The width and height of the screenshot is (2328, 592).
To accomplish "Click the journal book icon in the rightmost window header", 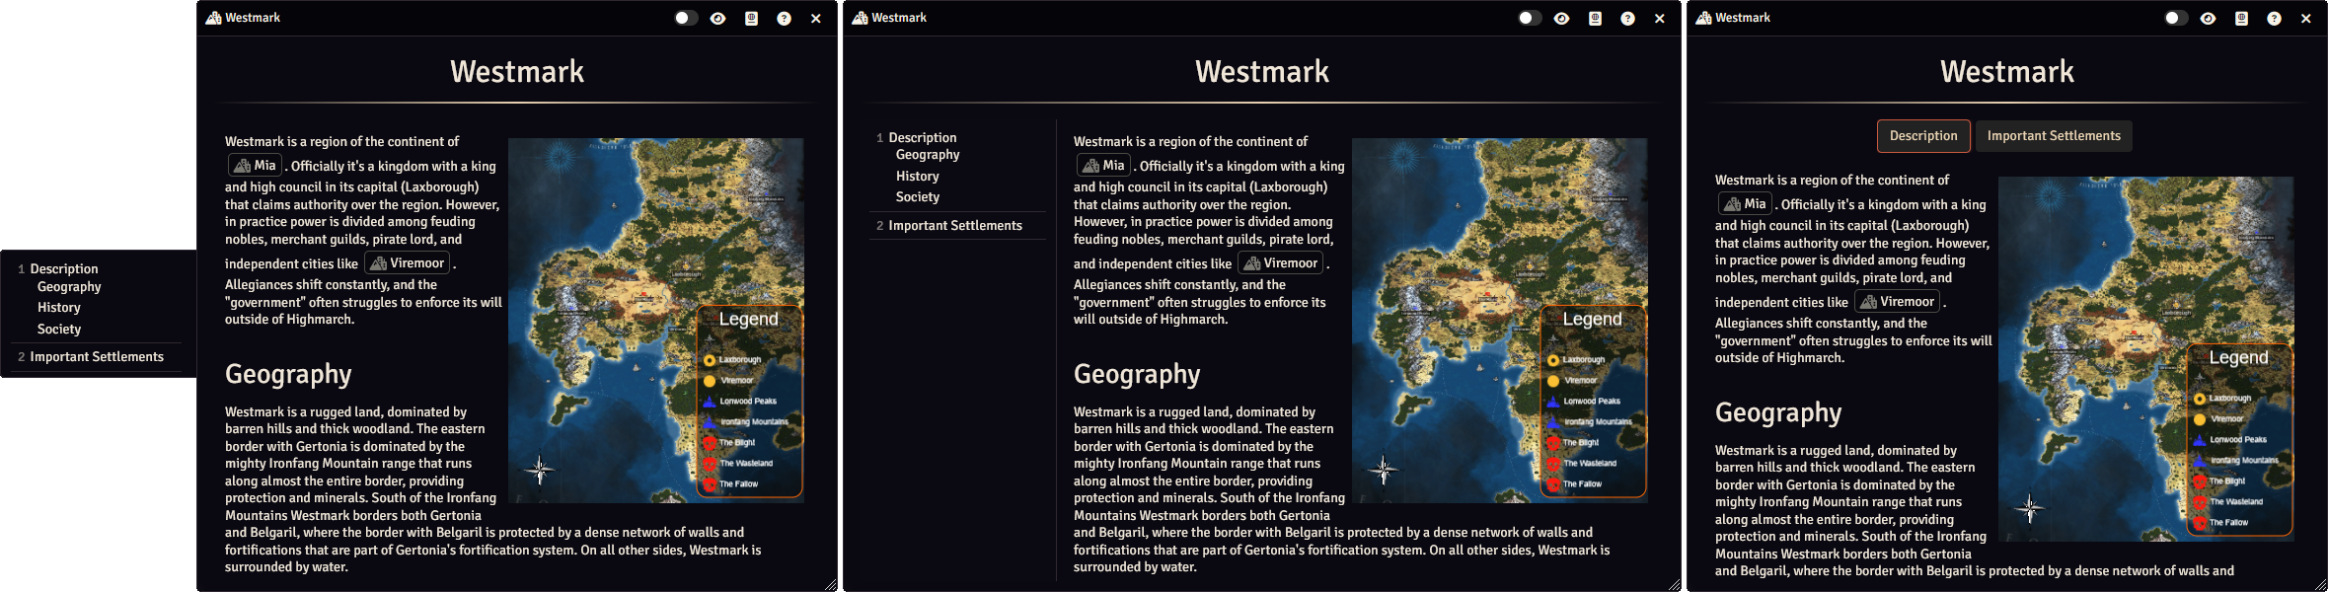I will click(x=2241, y=18).
